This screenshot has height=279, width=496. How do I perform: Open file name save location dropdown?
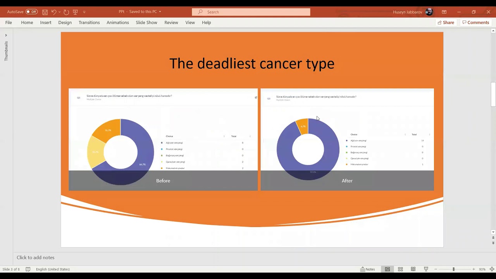(x=160, y=12)
